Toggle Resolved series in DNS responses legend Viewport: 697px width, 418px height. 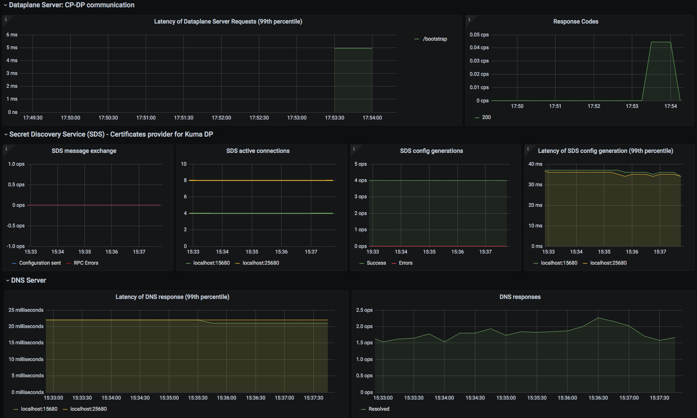coord(379,409)
